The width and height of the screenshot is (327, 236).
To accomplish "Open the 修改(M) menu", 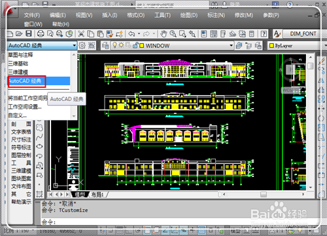I will [x=243, y=15].
